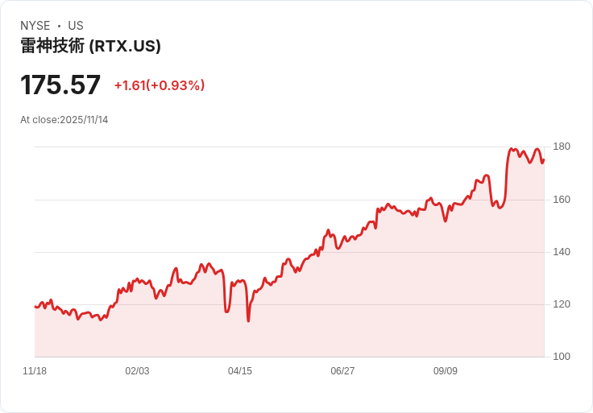593x413 pixels.
Task: Select the 11/18 date on x-axis
Action: click(35, 371)
